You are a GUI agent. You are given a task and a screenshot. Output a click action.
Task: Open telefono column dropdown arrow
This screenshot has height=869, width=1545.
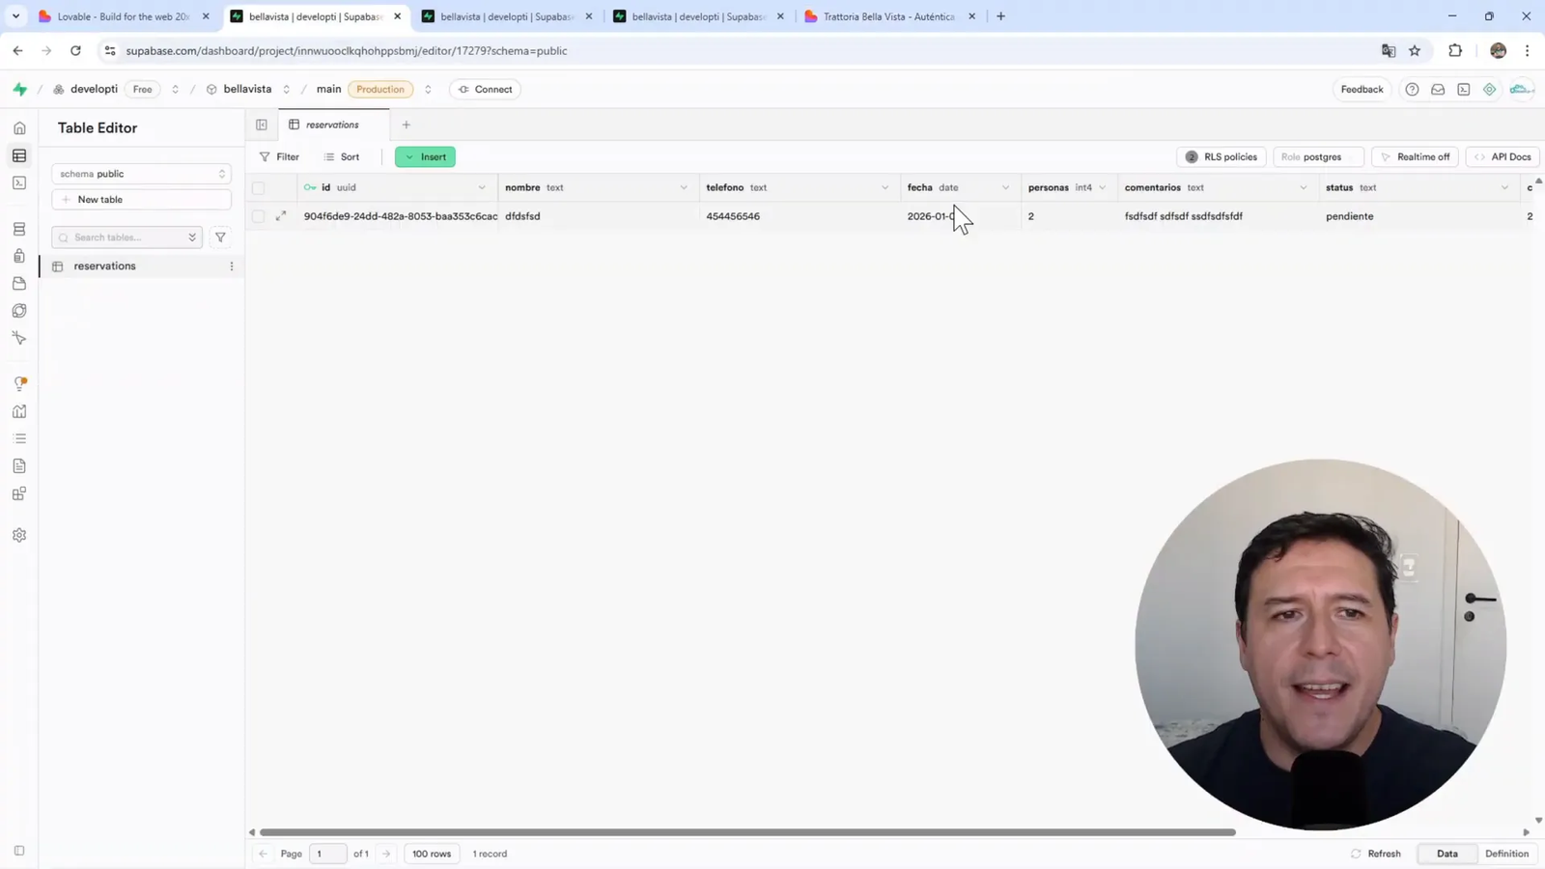pyautogui.click(x=885, y=187)
